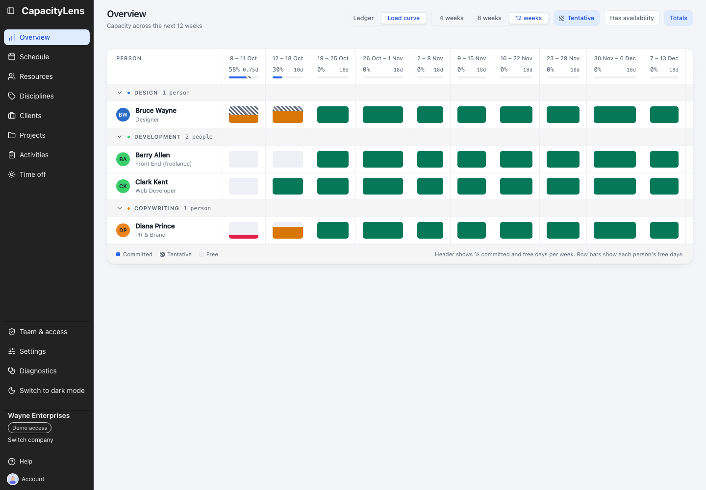Open Time off via sun icon
Image resolution: width=706 pixels, height=490 pixels.
coord(12,174)
